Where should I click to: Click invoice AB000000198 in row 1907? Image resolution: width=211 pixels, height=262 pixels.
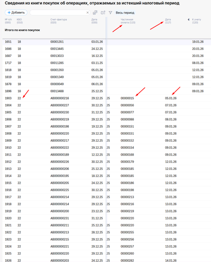click(x=60, y=126)
